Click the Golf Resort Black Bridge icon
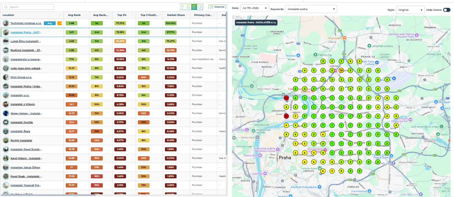Image resolution: width=454 pixels, height=197 pixels. click(442, 126)
